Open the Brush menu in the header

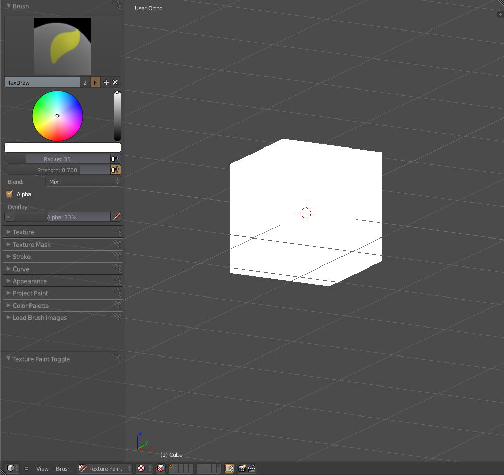tap(63, 468)
